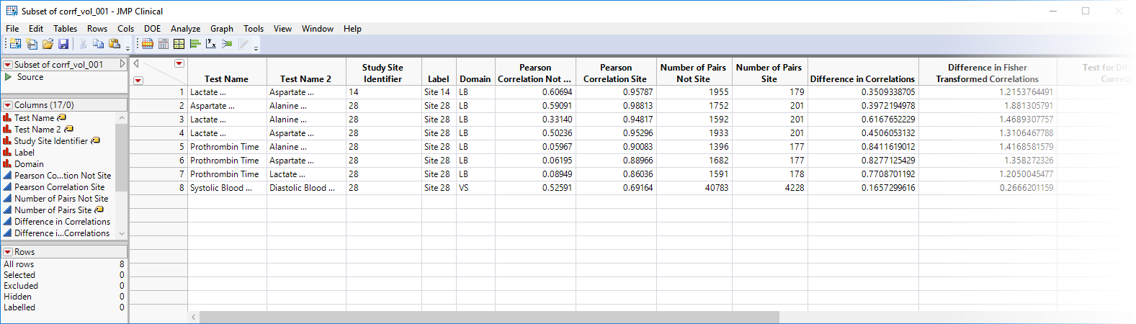Select the Difference in Correlations column header
This screenshot has height=324, width=1136.
(862, 79)
